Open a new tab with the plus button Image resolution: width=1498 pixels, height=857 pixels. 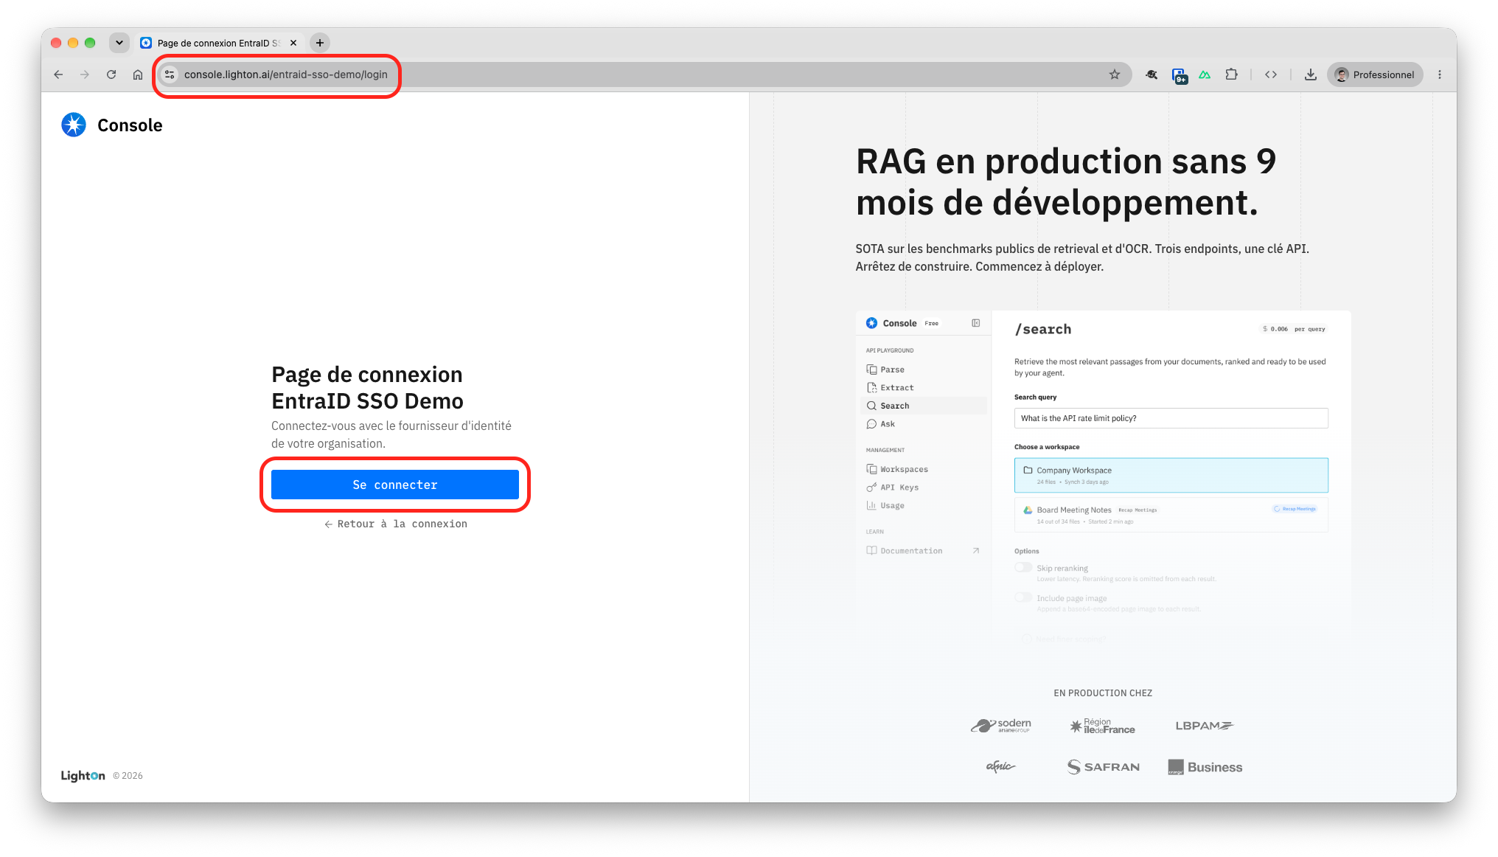[x=320, y=43]
